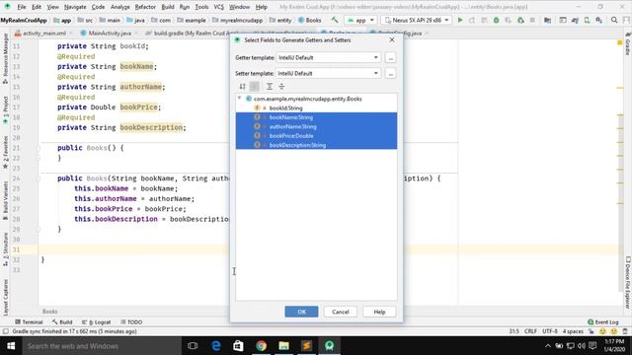Open the Setter template dropdown
This screenshot has height=355, width=632.
[329, 73]
